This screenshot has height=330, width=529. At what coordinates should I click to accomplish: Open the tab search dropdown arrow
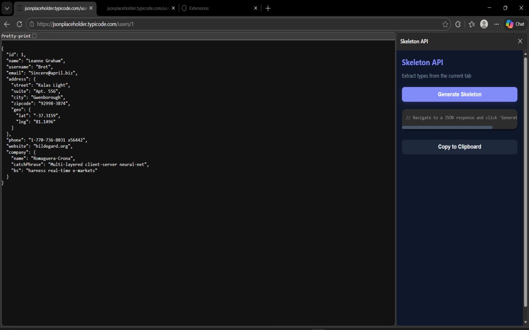7,8
